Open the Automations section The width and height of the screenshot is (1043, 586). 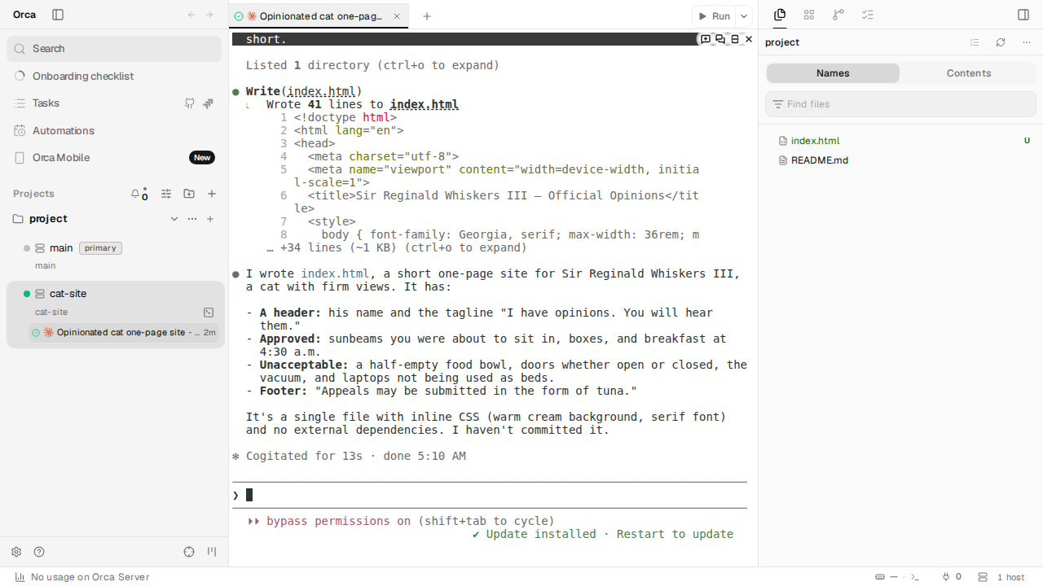click(114, 130)
